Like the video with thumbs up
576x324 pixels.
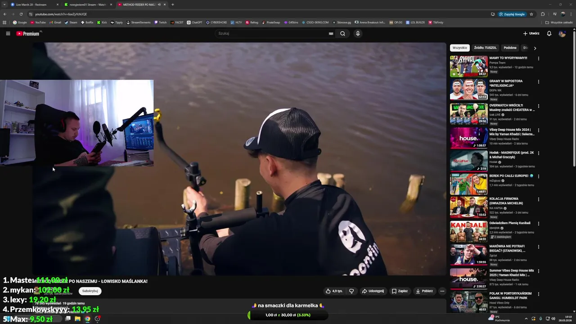[334, 291]
